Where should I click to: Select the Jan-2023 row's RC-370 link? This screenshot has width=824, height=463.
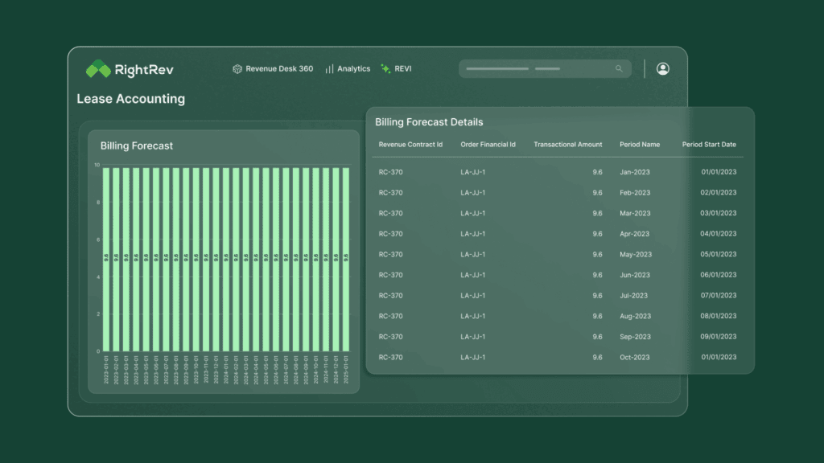[x=390, y=172]
